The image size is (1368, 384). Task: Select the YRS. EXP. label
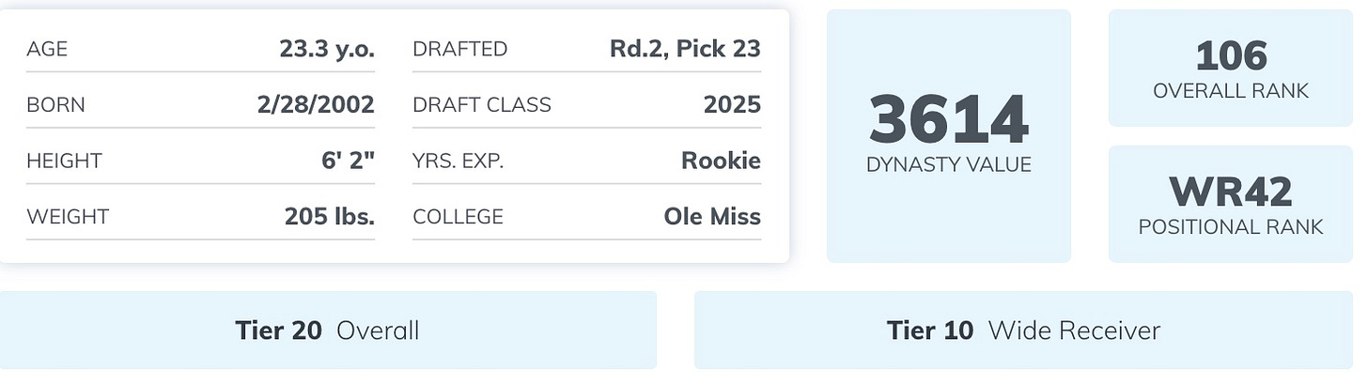click(x=458, y=161)
